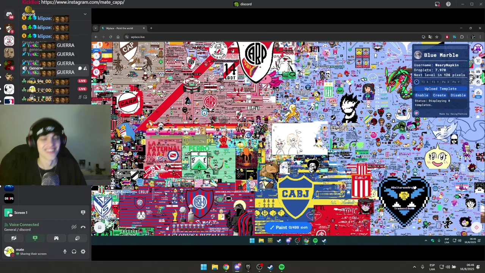Click Create in Blue Marble panel

click(x=440, y=95)
